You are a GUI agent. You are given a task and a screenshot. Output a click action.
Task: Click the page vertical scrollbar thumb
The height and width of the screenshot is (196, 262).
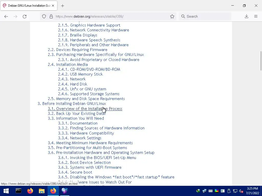pyautogui.click(x=261, y=61)
